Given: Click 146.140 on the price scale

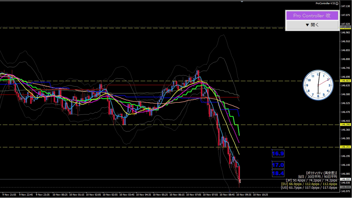Looking at the screenshot, I should coord(346,165).
